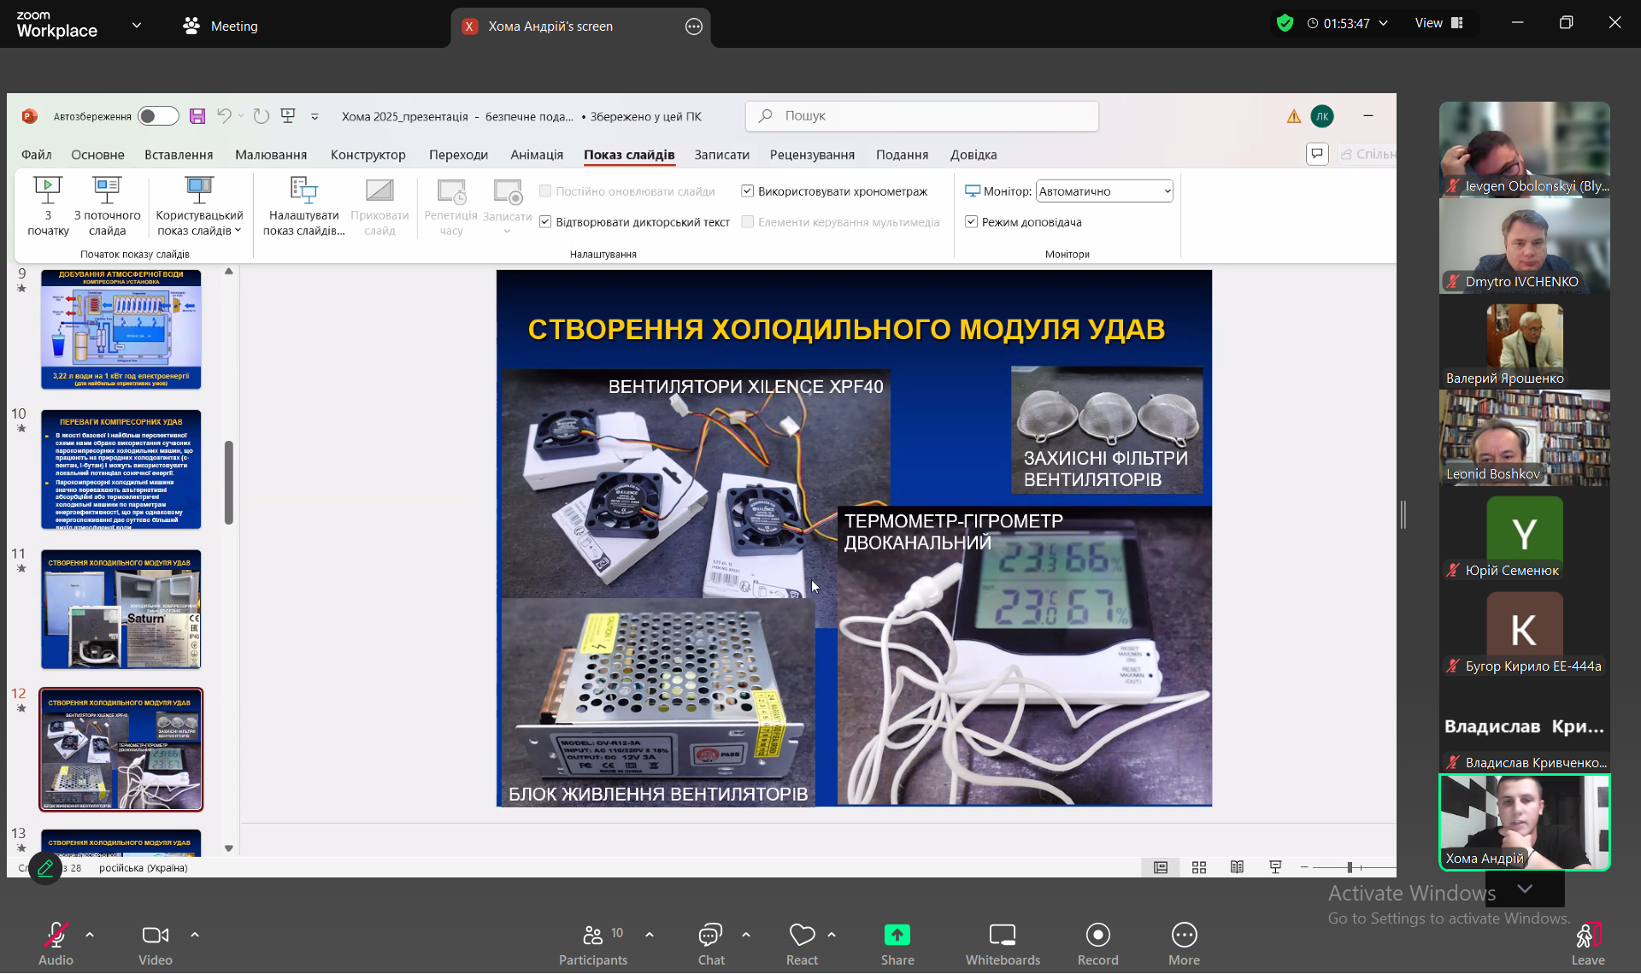
Task: Click the Zoom encryption shield icon
Action: pos(1285,23)
